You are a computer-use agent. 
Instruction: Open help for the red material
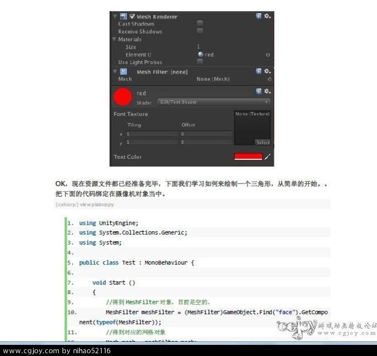click(259, 91)
